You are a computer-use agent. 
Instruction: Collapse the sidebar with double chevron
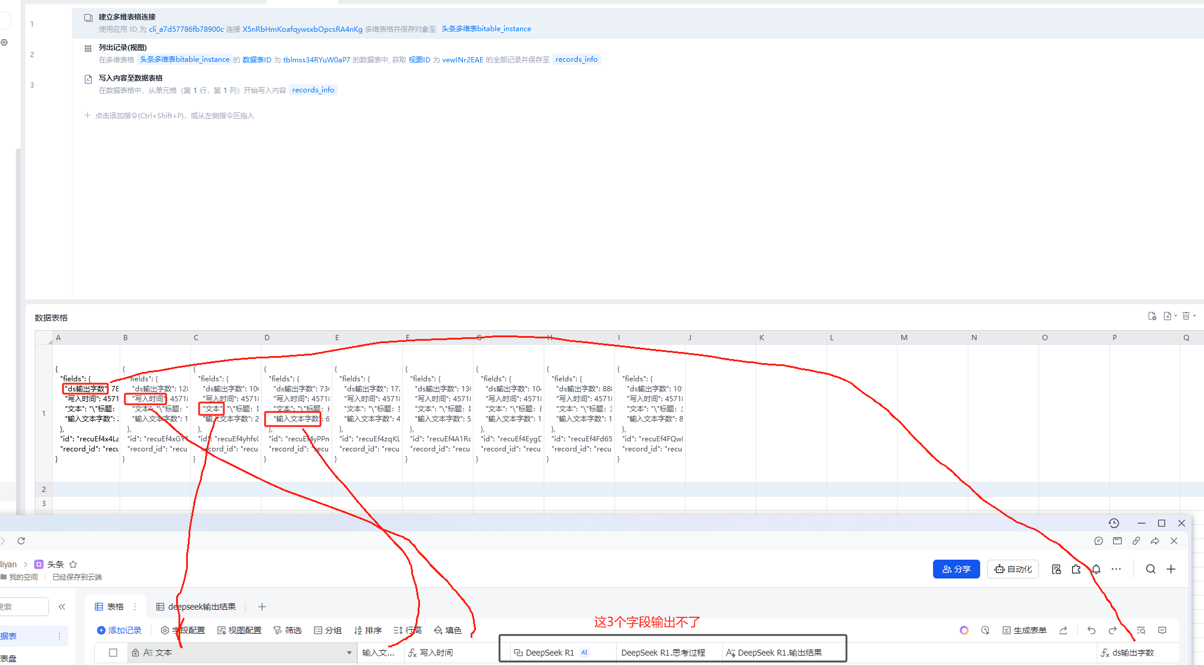62,607
